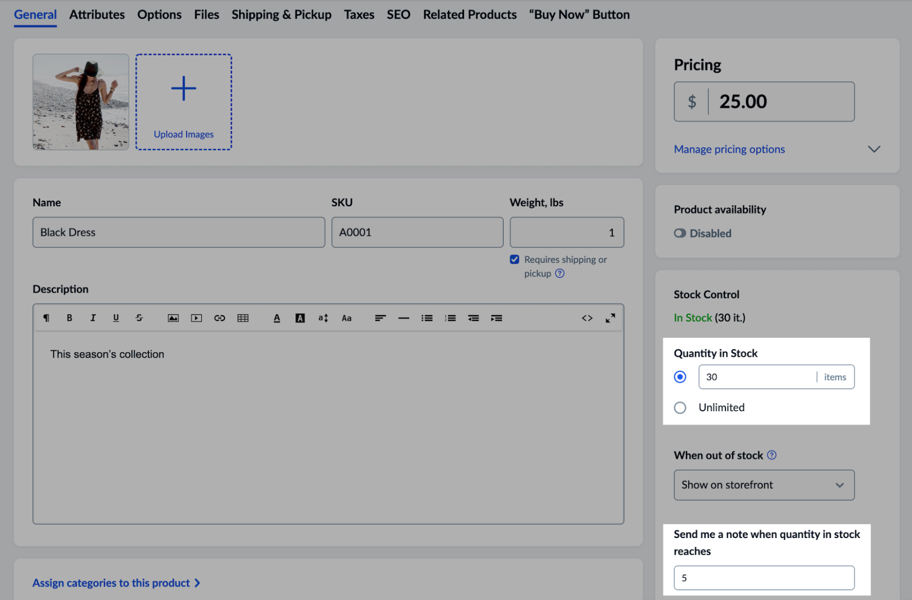Toggle bold formatting in the description editor
The image size is (912, 600).
pos(69,318)
